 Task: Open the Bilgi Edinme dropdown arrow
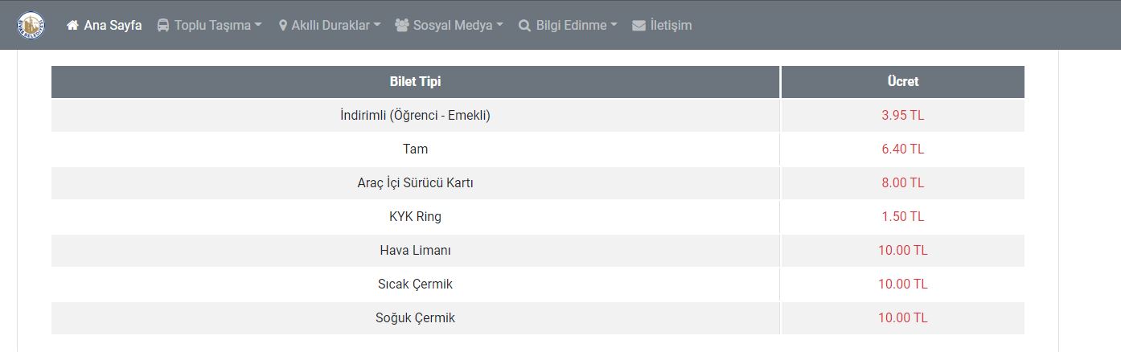pyautogui.click(x=614, y=25)
